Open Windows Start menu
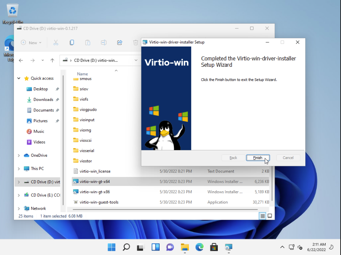 (x=112, y=247)
